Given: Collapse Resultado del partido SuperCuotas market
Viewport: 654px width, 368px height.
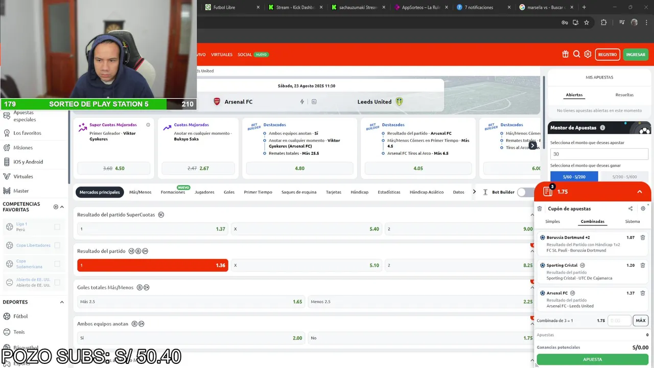Looking at the screenshot, I should coord(532,215).
